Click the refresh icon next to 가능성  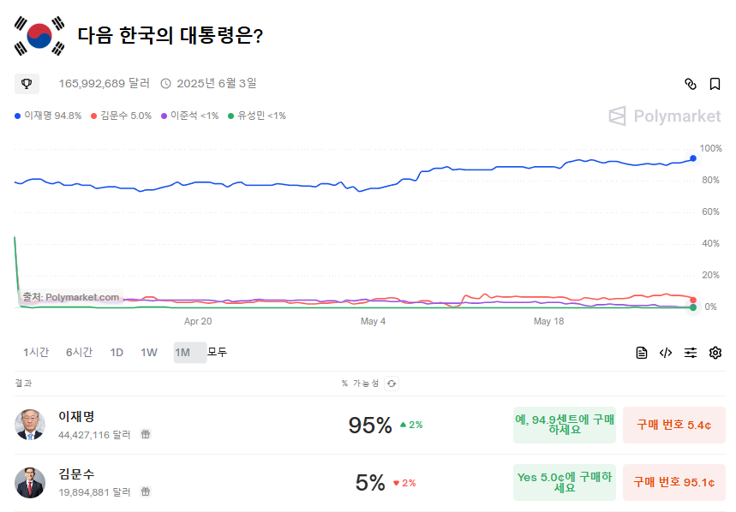(392, 384)
